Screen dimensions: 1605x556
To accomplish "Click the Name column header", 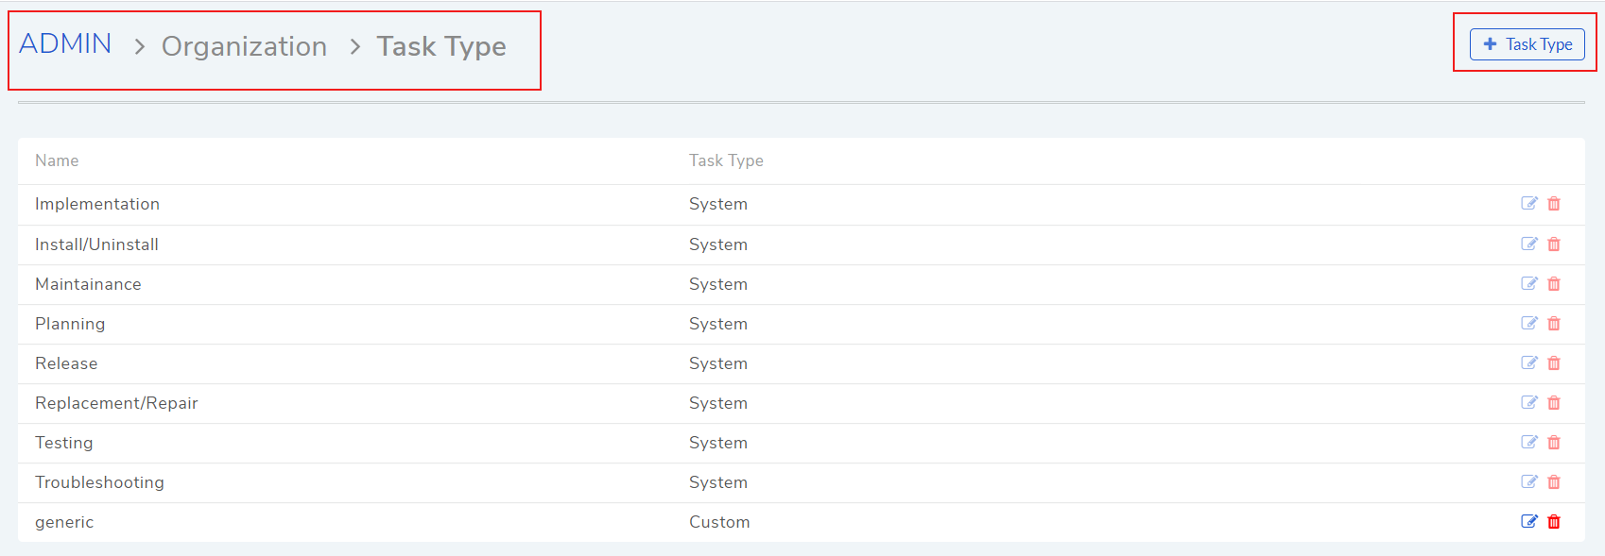I will [57, 160].
